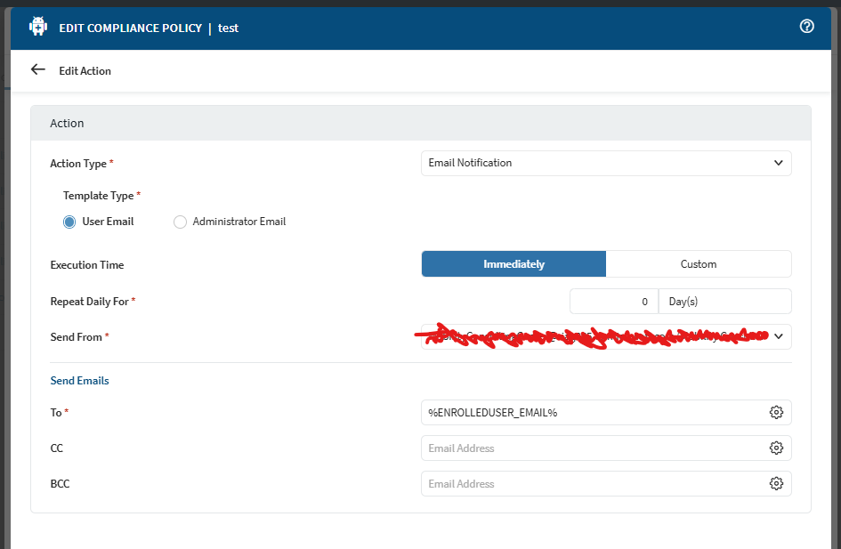Screen dimensions: 841x549
Task: Select the Administrator Email radio option
Action: tap(180, 222)
